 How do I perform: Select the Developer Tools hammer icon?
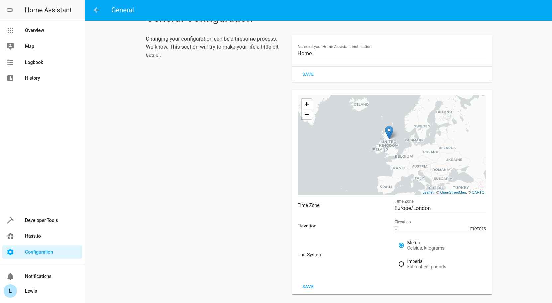(10, 220)
